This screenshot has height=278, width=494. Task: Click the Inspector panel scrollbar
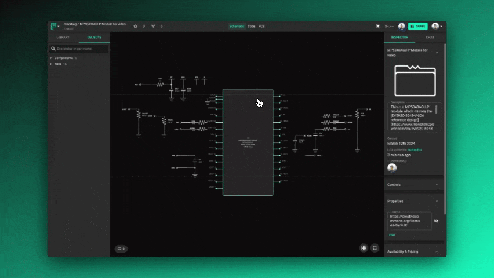tap(445, 129)
